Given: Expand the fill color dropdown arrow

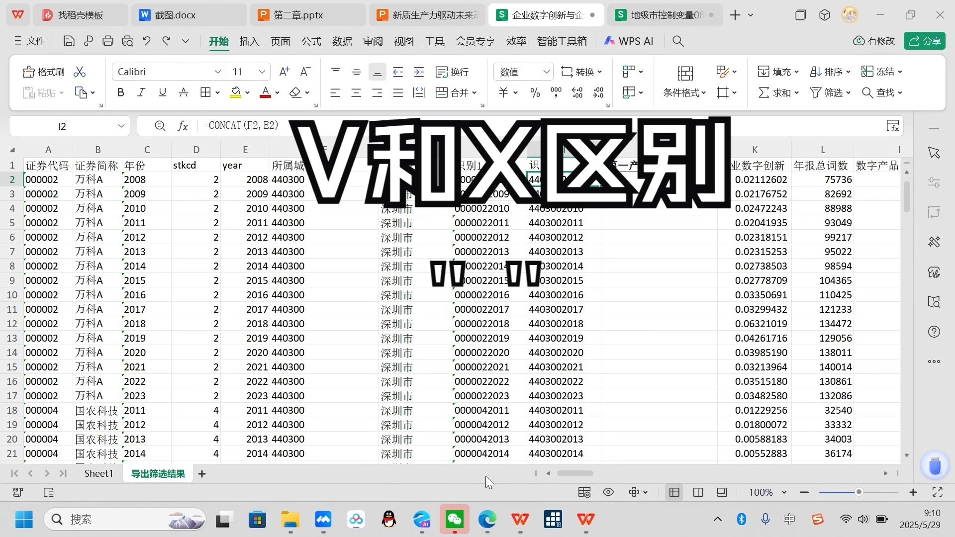Looking at the screenshot, I should pos(248,92).
